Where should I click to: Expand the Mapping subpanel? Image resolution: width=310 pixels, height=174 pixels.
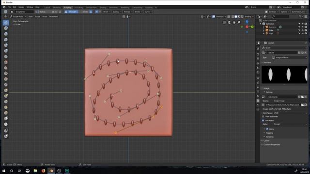[269, 133]
